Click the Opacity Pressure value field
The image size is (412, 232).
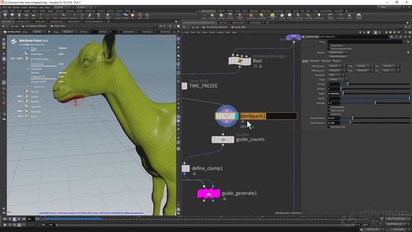pos(333,119)
